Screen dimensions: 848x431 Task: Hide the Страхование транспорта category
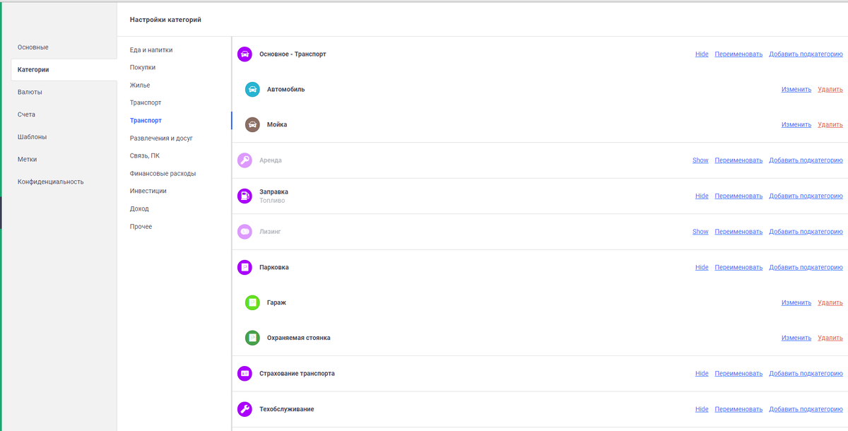pos(702,373)
